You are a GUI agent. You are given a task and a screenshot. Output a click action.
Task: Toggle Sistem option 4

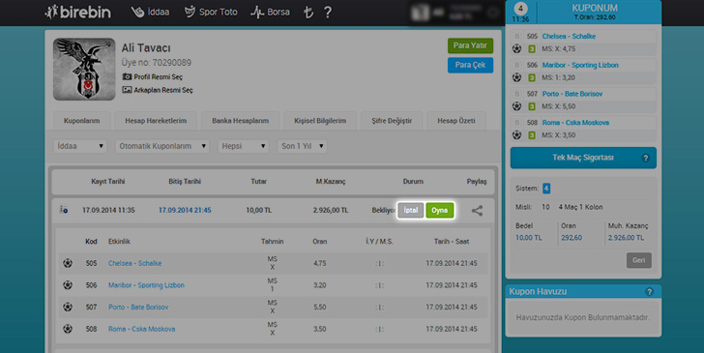(546, 189)
